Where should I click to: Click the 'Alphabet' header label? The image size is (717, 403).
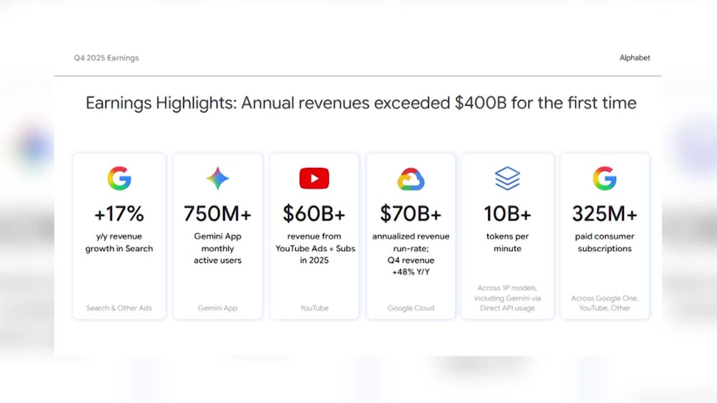[634, 58]
